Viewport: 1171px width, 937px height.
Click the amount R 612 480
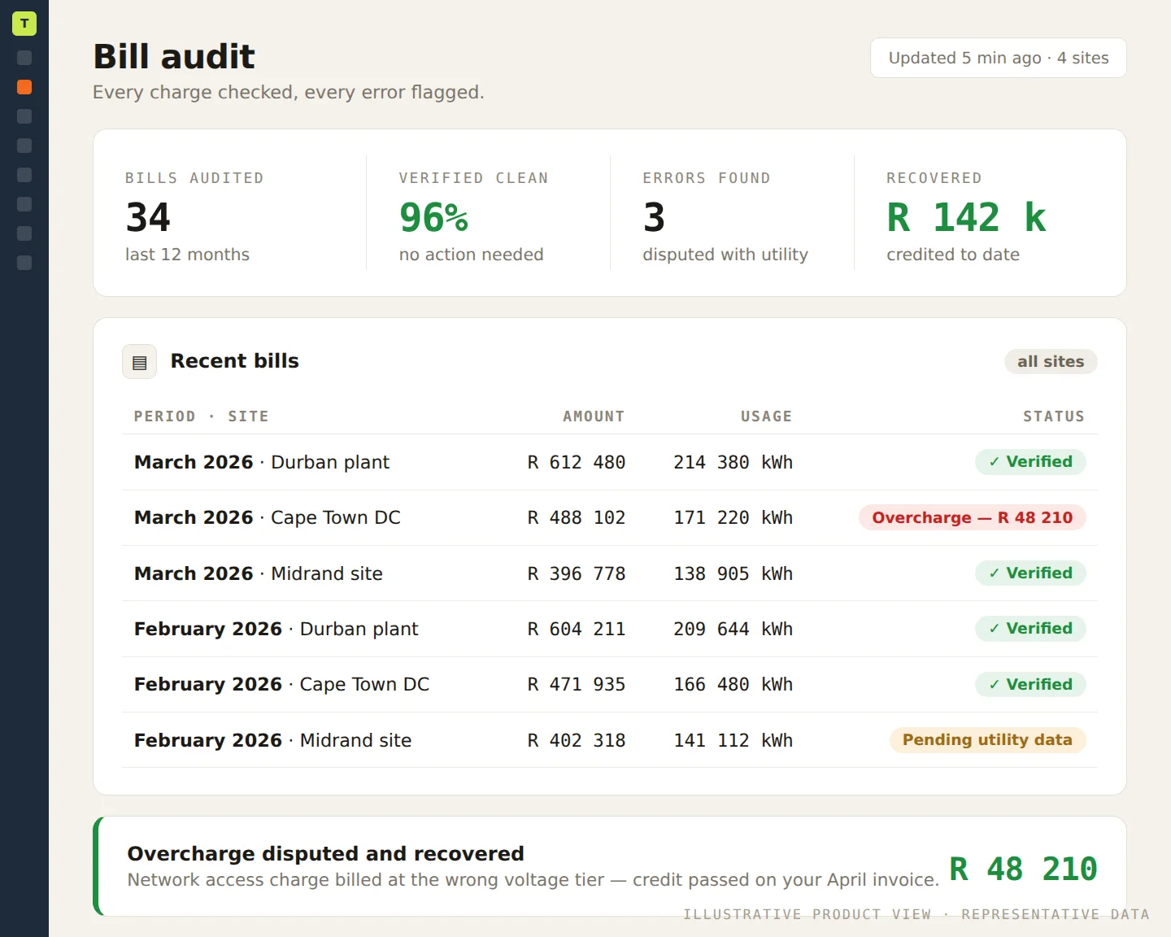577,462
